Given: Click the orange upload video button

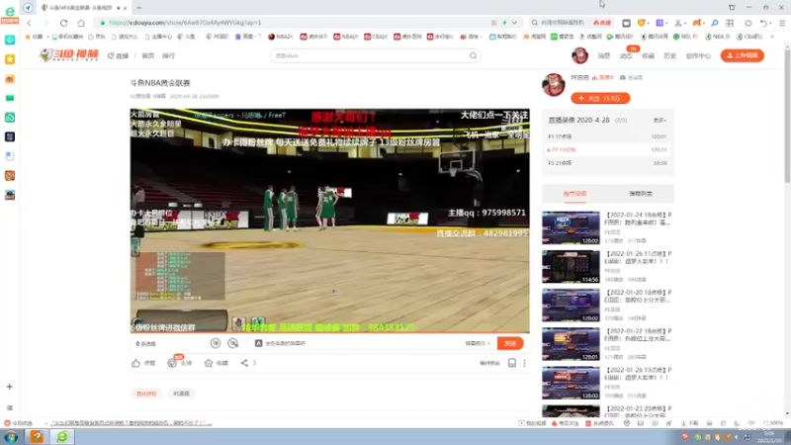Looking at the screenshot, I should pyautogui.click(x=743, y=55).
